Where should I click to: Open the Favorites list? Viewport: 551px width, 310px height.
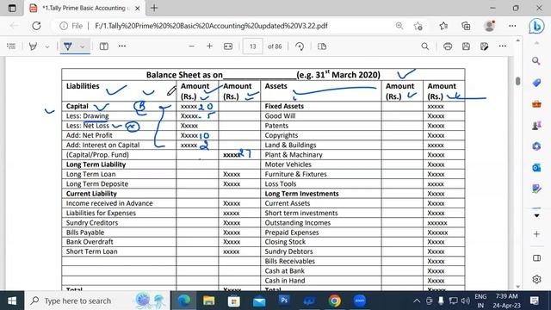[443, 26]
